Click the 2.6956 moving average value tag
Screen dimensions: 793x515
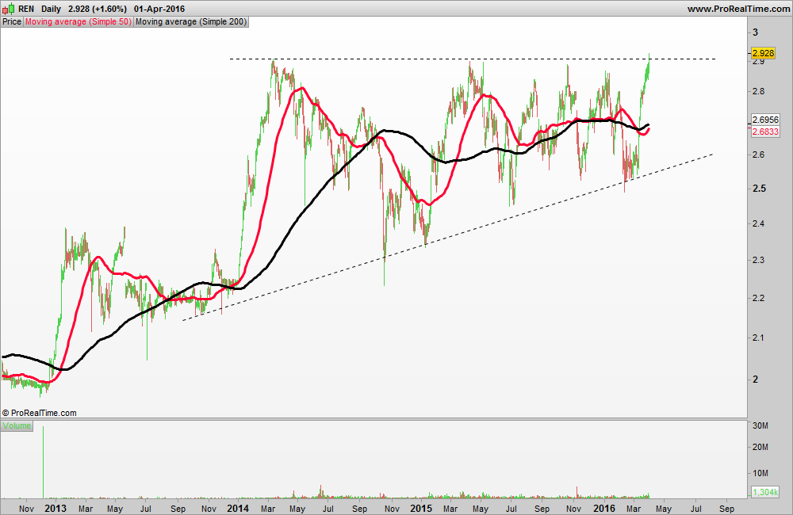point(766,120)
